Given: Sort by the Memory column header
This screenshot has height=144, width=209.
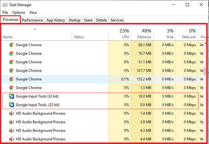Looking at the screenshot, I should pyautogui.click(x=142, y=34).
